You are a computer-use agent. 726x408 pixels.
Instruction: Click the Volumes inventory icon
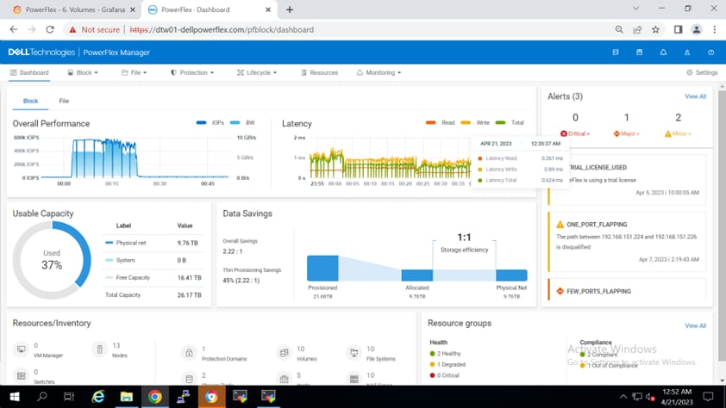(284, 353)
